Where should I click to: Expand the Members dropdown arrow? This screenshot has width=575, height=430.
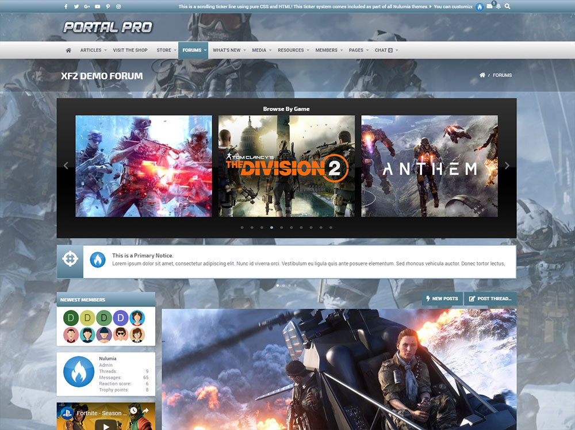click(342, 50)
